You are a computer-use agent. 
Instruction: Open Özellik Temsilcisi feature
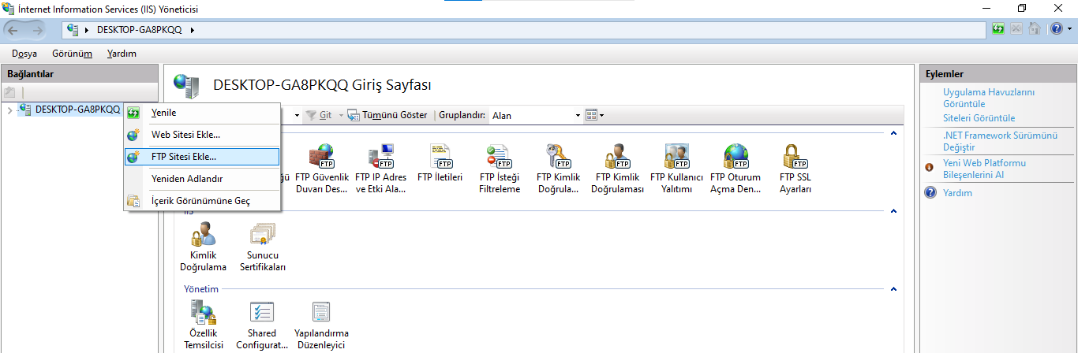(x=203, y=325)
